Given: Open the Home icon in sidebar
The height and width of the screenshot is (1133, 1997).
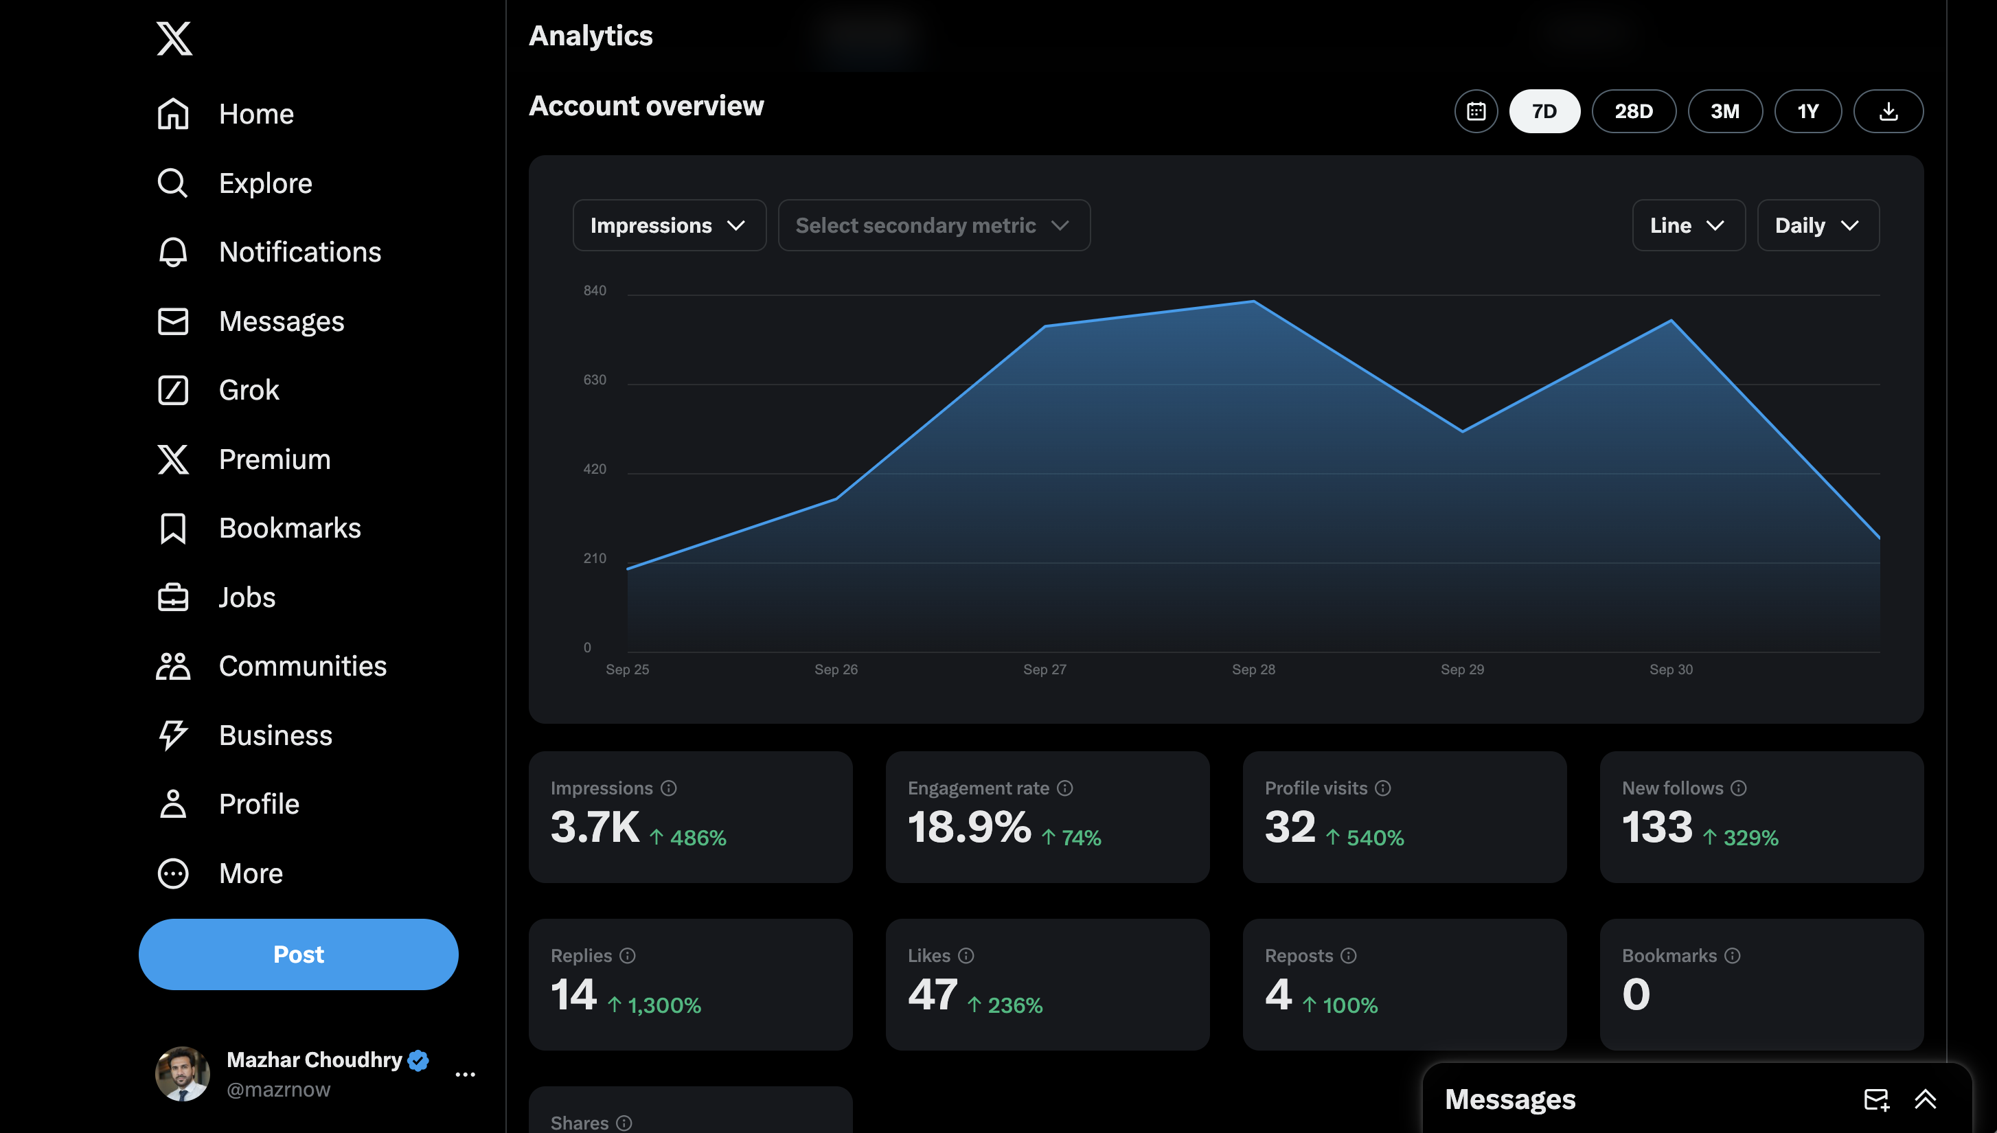Looking at the screenshot, I should tap(173, 113).
